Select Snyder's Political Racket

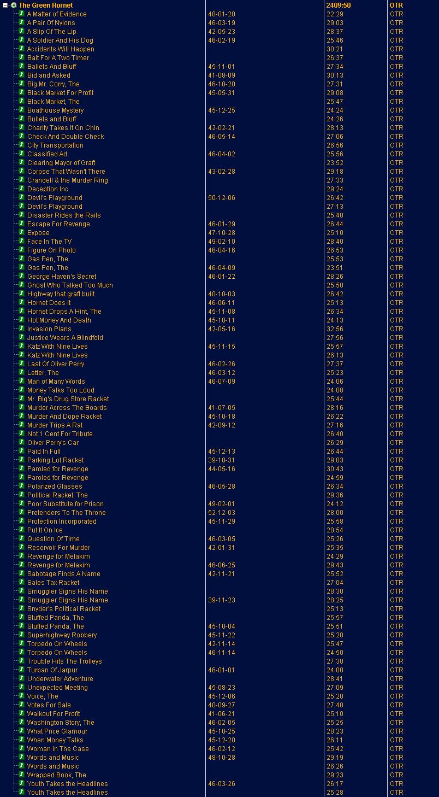pyautogui.click(x=64, y=609)
